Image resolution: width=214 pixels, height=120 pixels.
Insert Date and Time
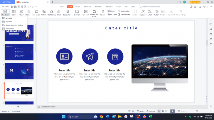124,15
